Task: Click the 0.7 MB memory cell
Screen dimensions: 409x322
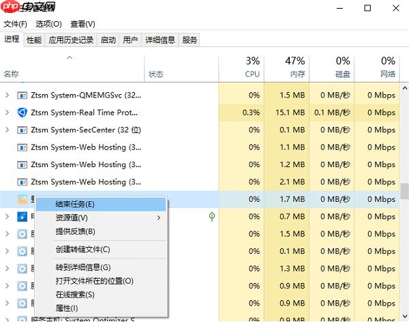Action: pos(287,217)
